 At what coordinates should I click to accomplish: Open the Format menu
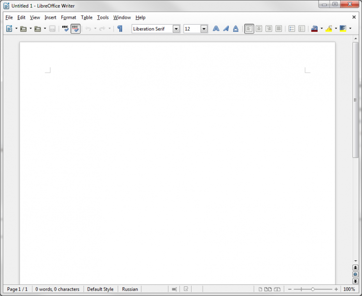(x=69, y=17)
